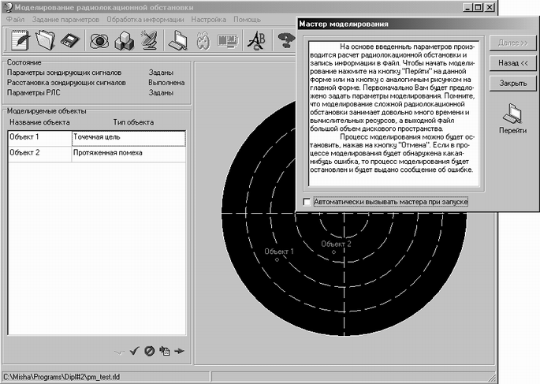Open the 'Файл' menu

pos(15,18)
